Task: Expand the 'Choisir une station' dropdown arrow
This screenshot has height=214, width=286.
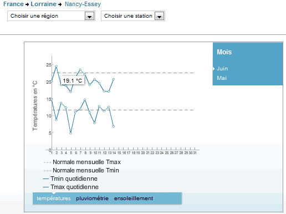Action: pos(160,16)
